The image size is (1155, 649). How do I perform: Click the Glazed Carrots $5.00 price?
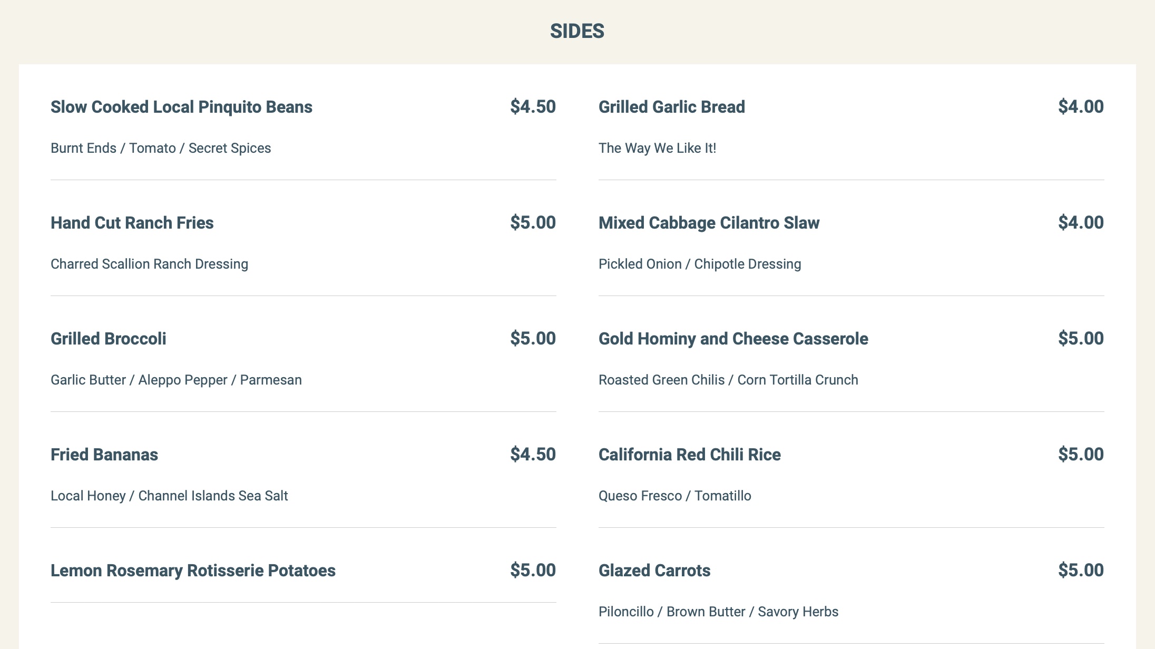click(1081, 571)
